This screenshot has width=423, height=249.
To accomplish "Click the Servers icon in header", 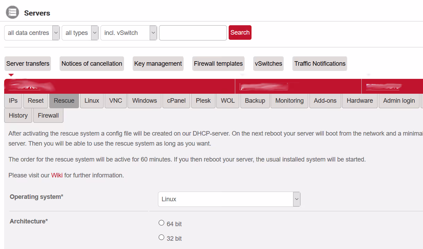I will (x=12, y=12).
